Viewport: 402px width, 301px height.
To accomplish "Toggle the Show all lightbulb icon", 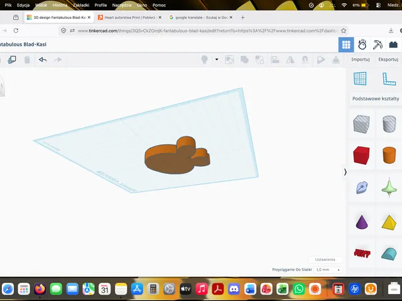I will click(x=204, y=60).
